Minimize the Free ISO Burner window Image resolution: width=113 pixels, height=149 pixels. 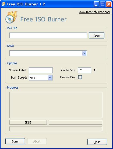96,4
